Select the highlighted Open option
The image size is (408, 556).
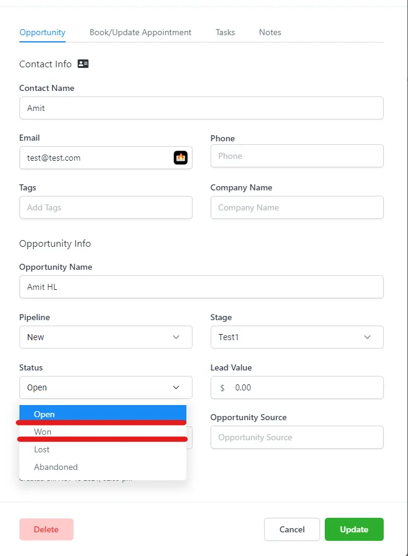click(103, 414)
